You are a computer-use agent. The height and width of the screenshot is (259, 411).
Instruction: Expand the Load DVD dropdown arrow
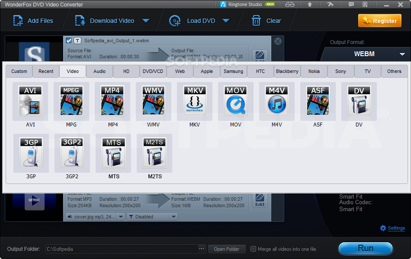click(226, 21)
